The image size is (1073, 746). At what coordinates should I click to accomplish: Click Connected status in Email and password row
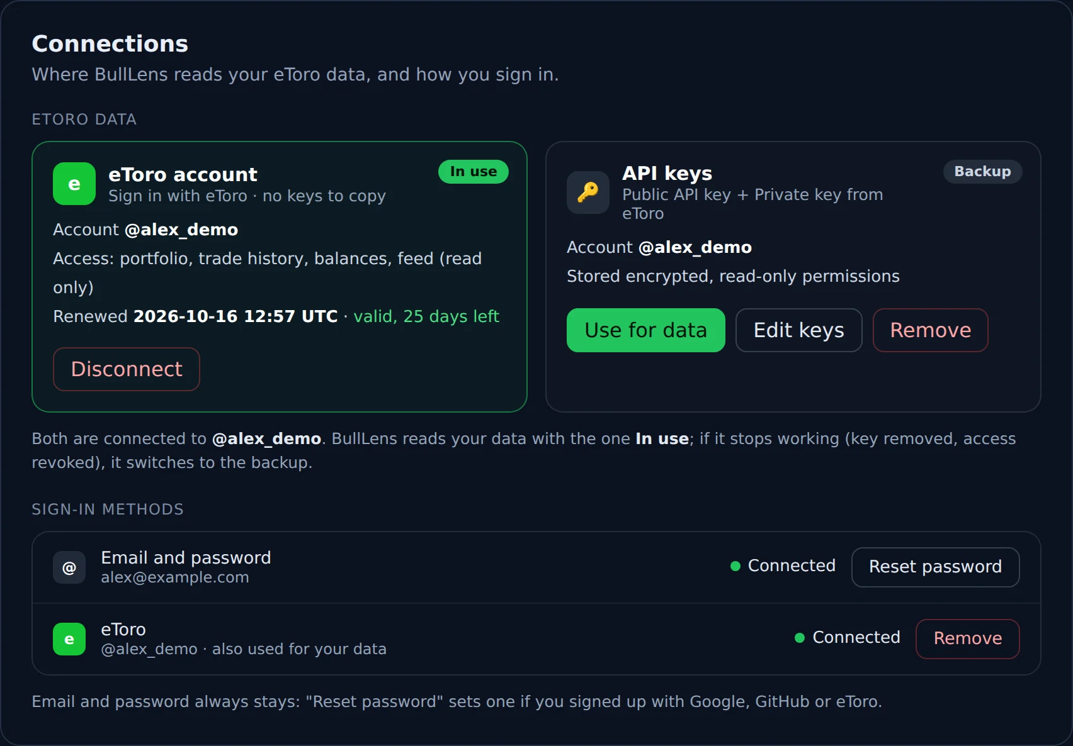click(x=783, y=566)
